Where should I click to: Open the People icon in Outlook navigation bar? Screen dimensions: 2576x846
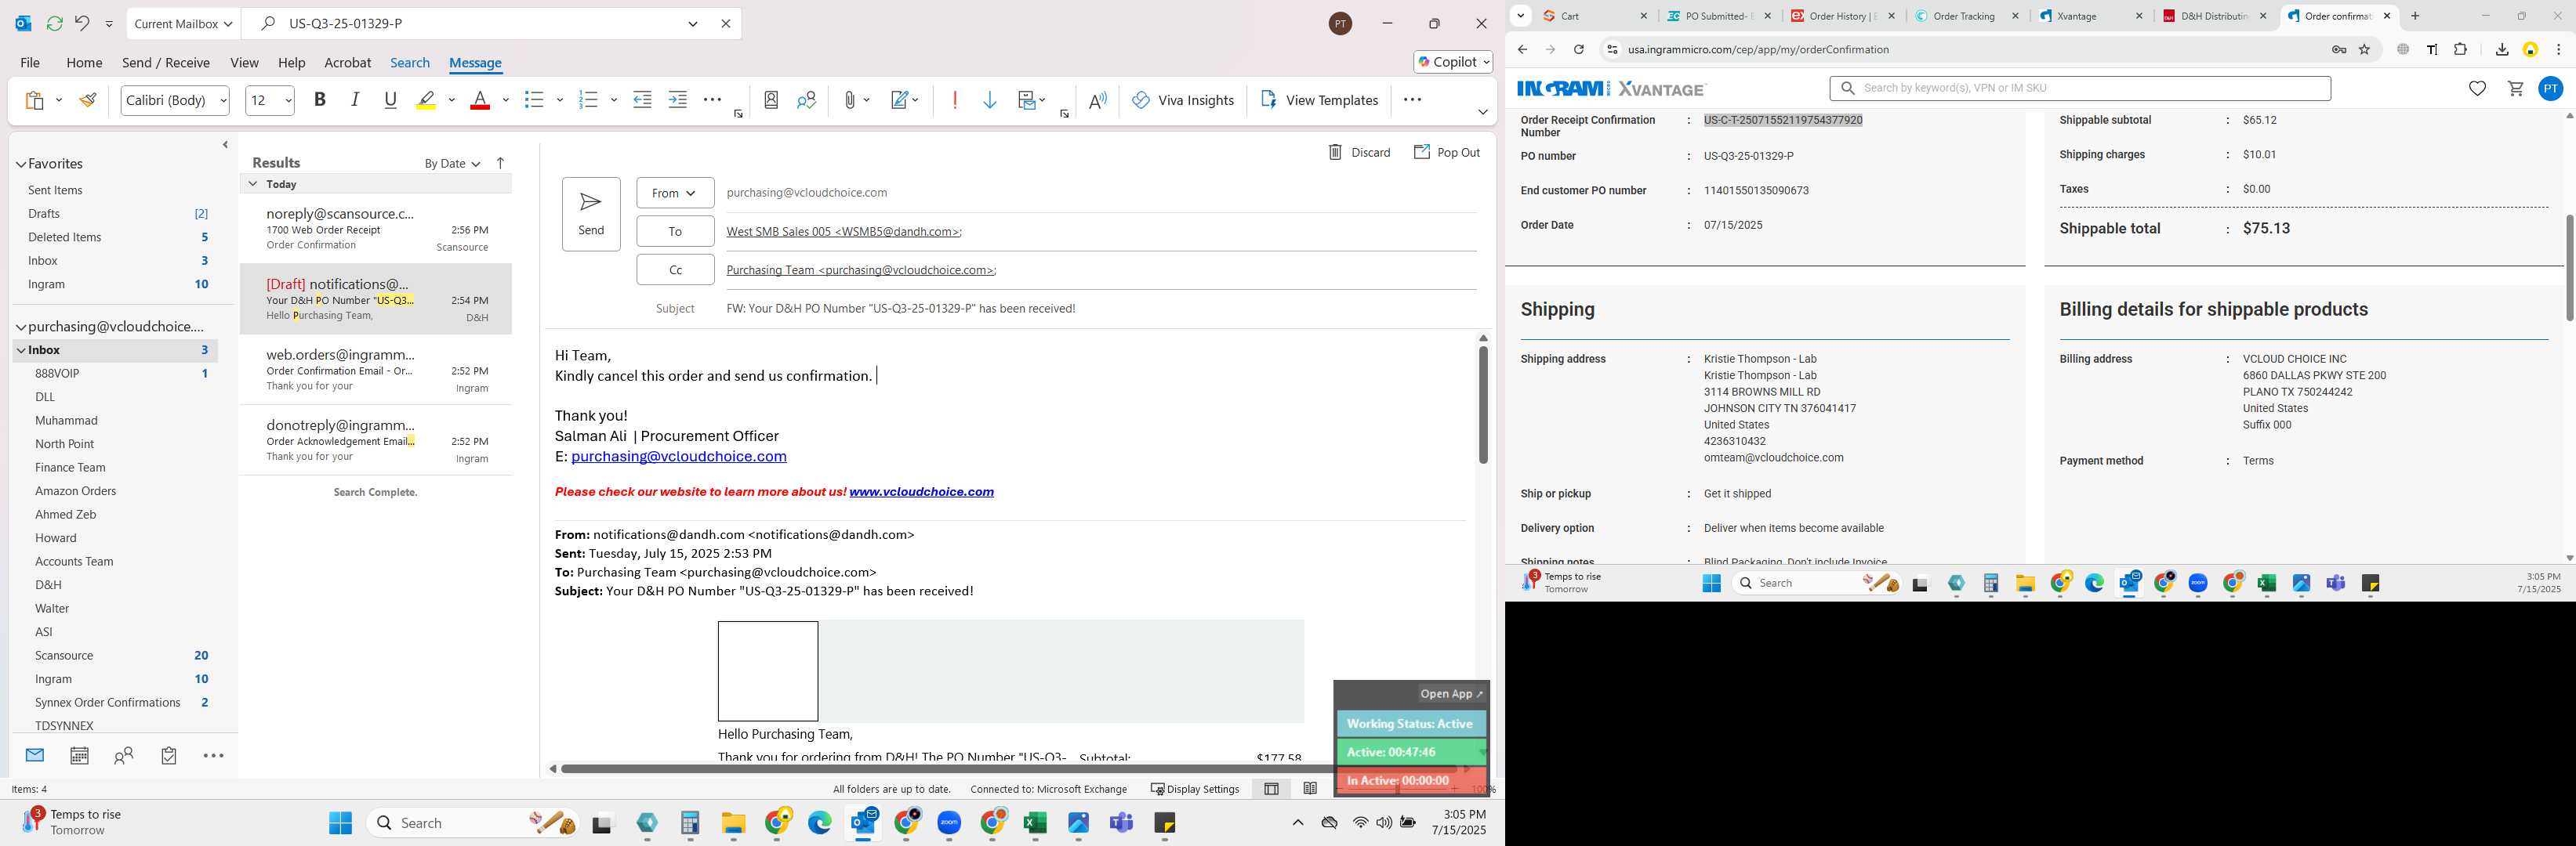124,756
